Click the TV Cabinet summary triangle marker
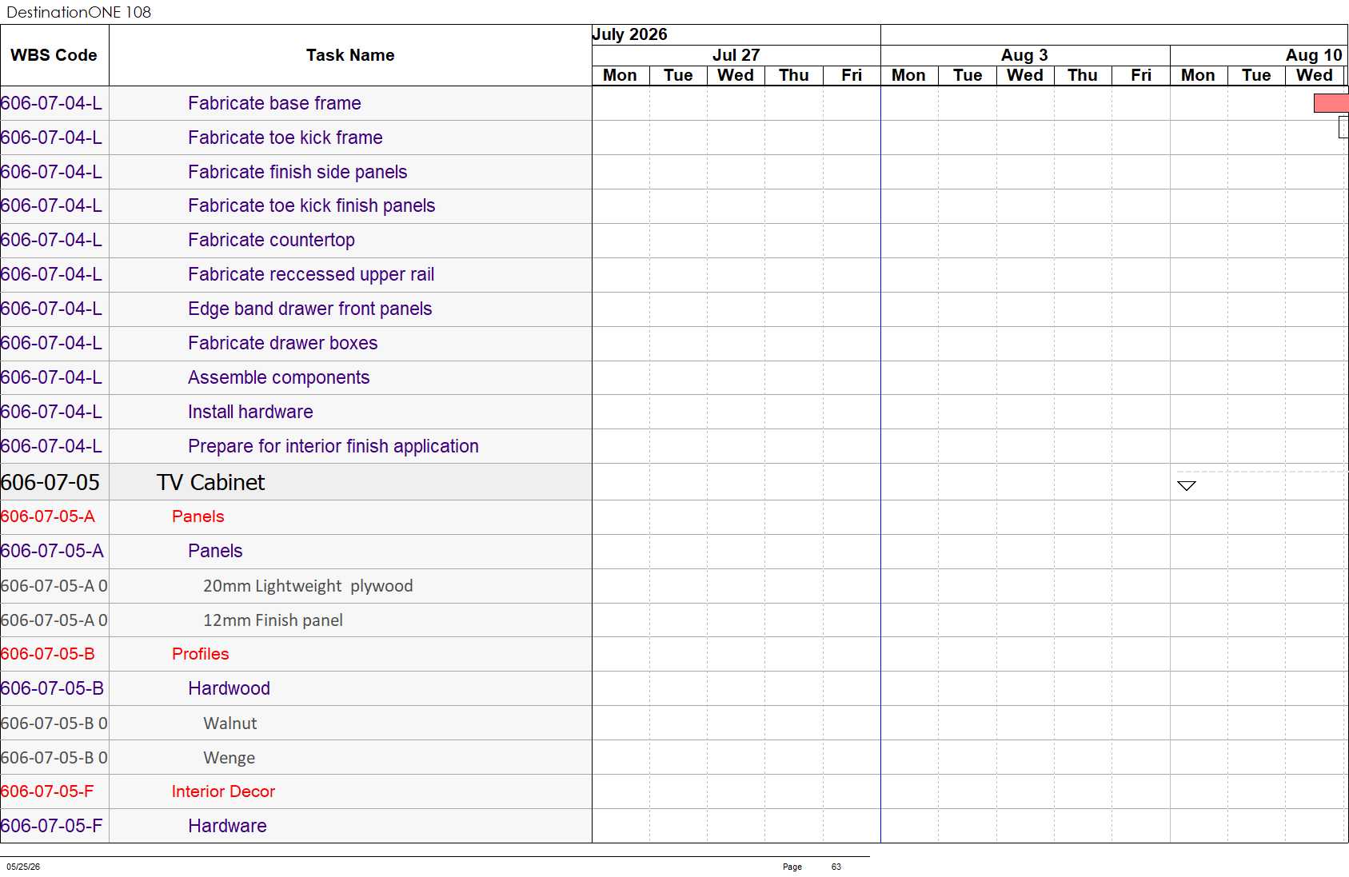 coord(1187,485)
